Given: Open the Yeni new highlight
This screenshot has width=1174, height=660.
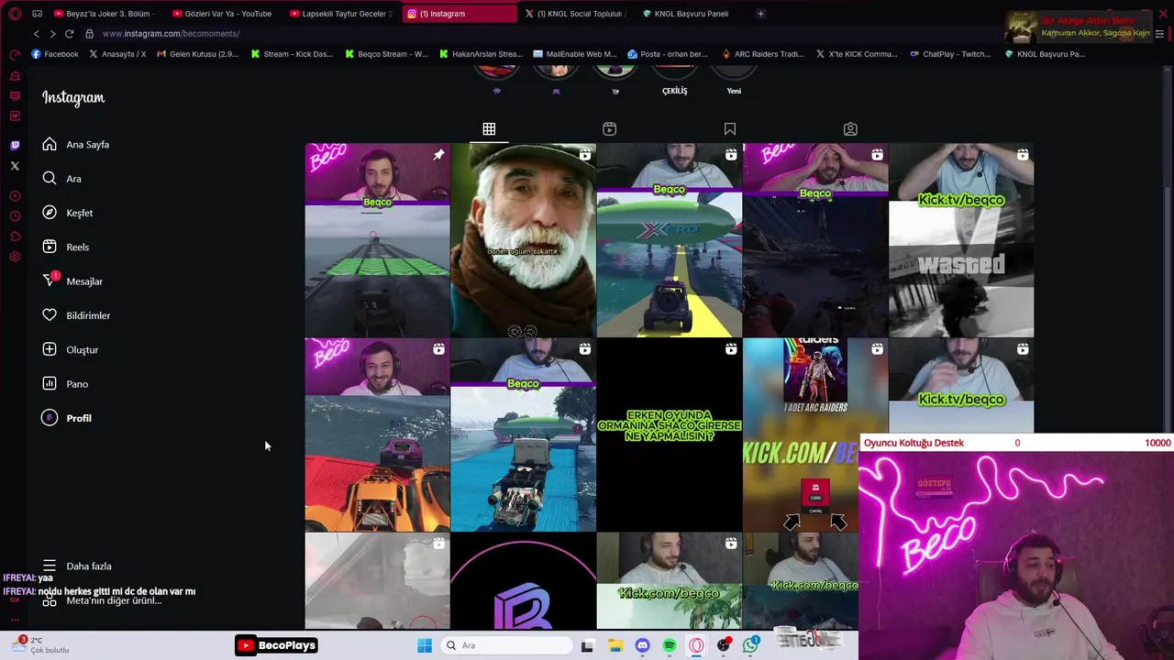Looking at the screenshot, I should pos(734,82).
